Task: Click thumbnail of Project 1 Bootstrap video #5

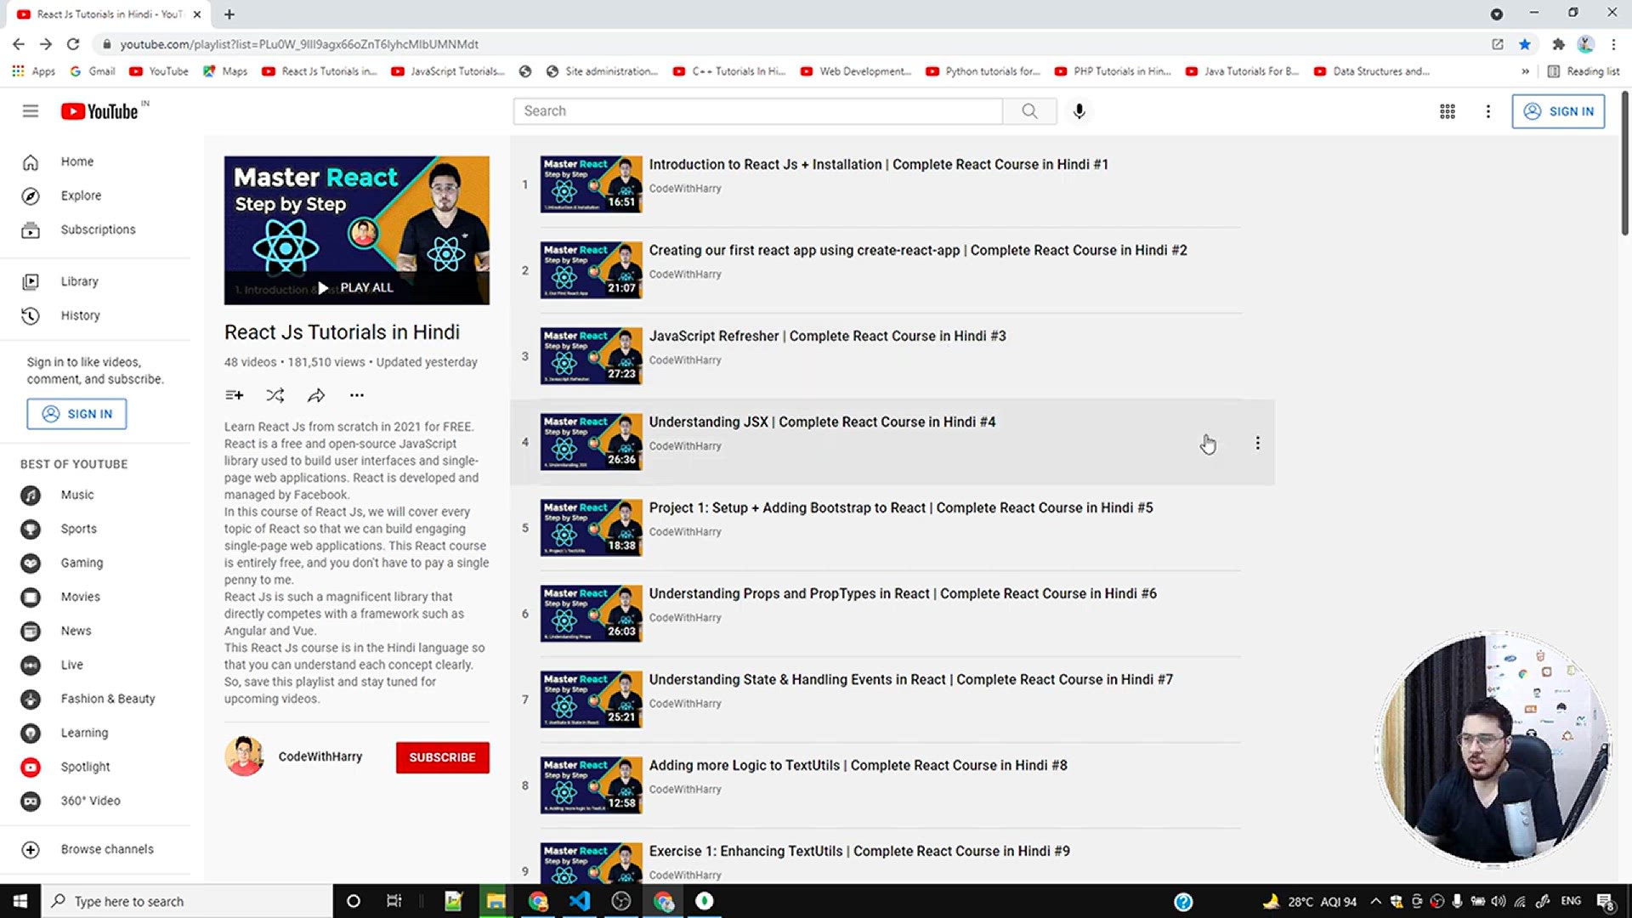Action: [x=592, y=528]
